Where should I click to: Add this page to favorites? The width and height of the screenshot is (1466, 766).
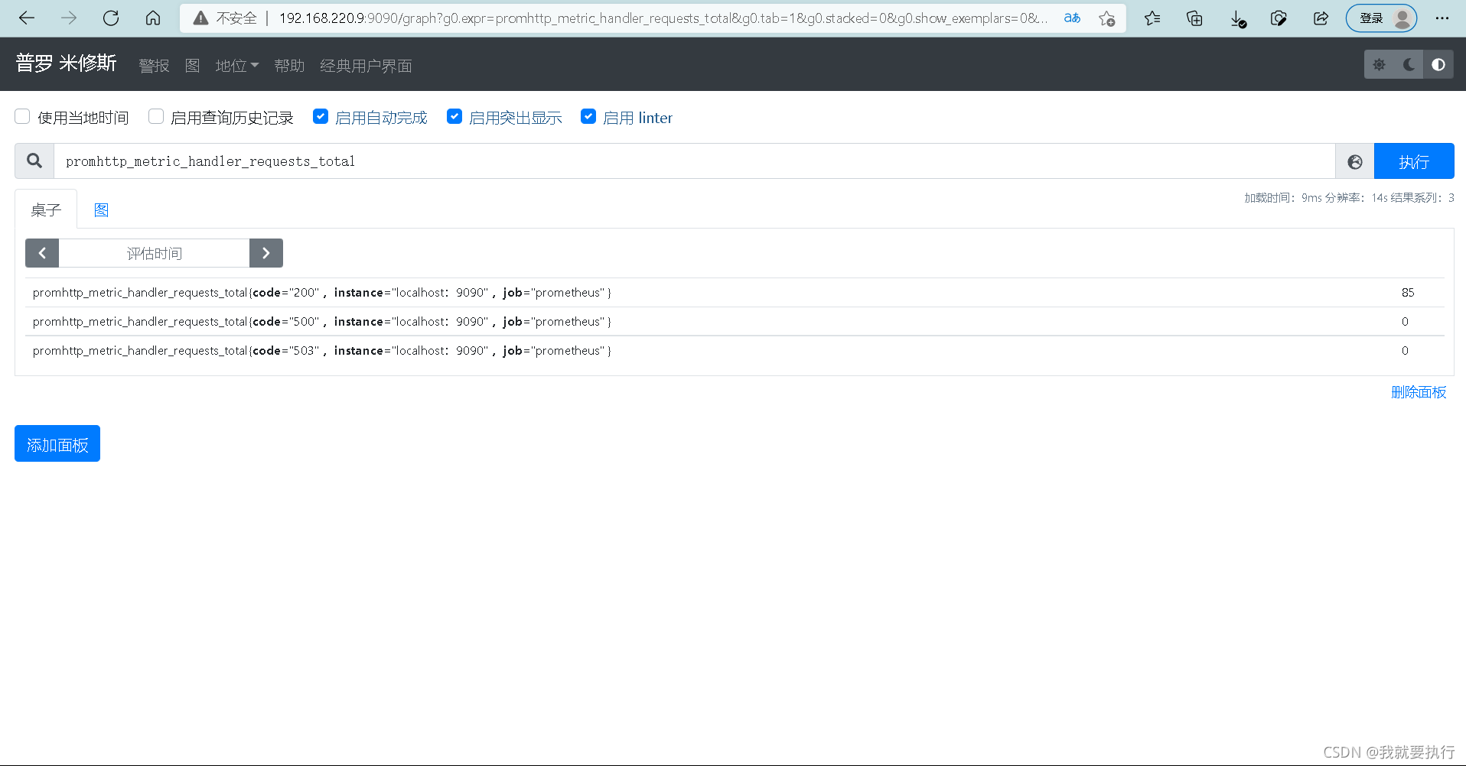pos(1106,18)
